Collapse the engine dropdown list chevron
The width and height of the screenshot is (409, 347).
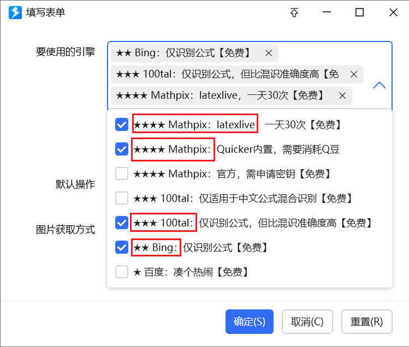[379, 85]
